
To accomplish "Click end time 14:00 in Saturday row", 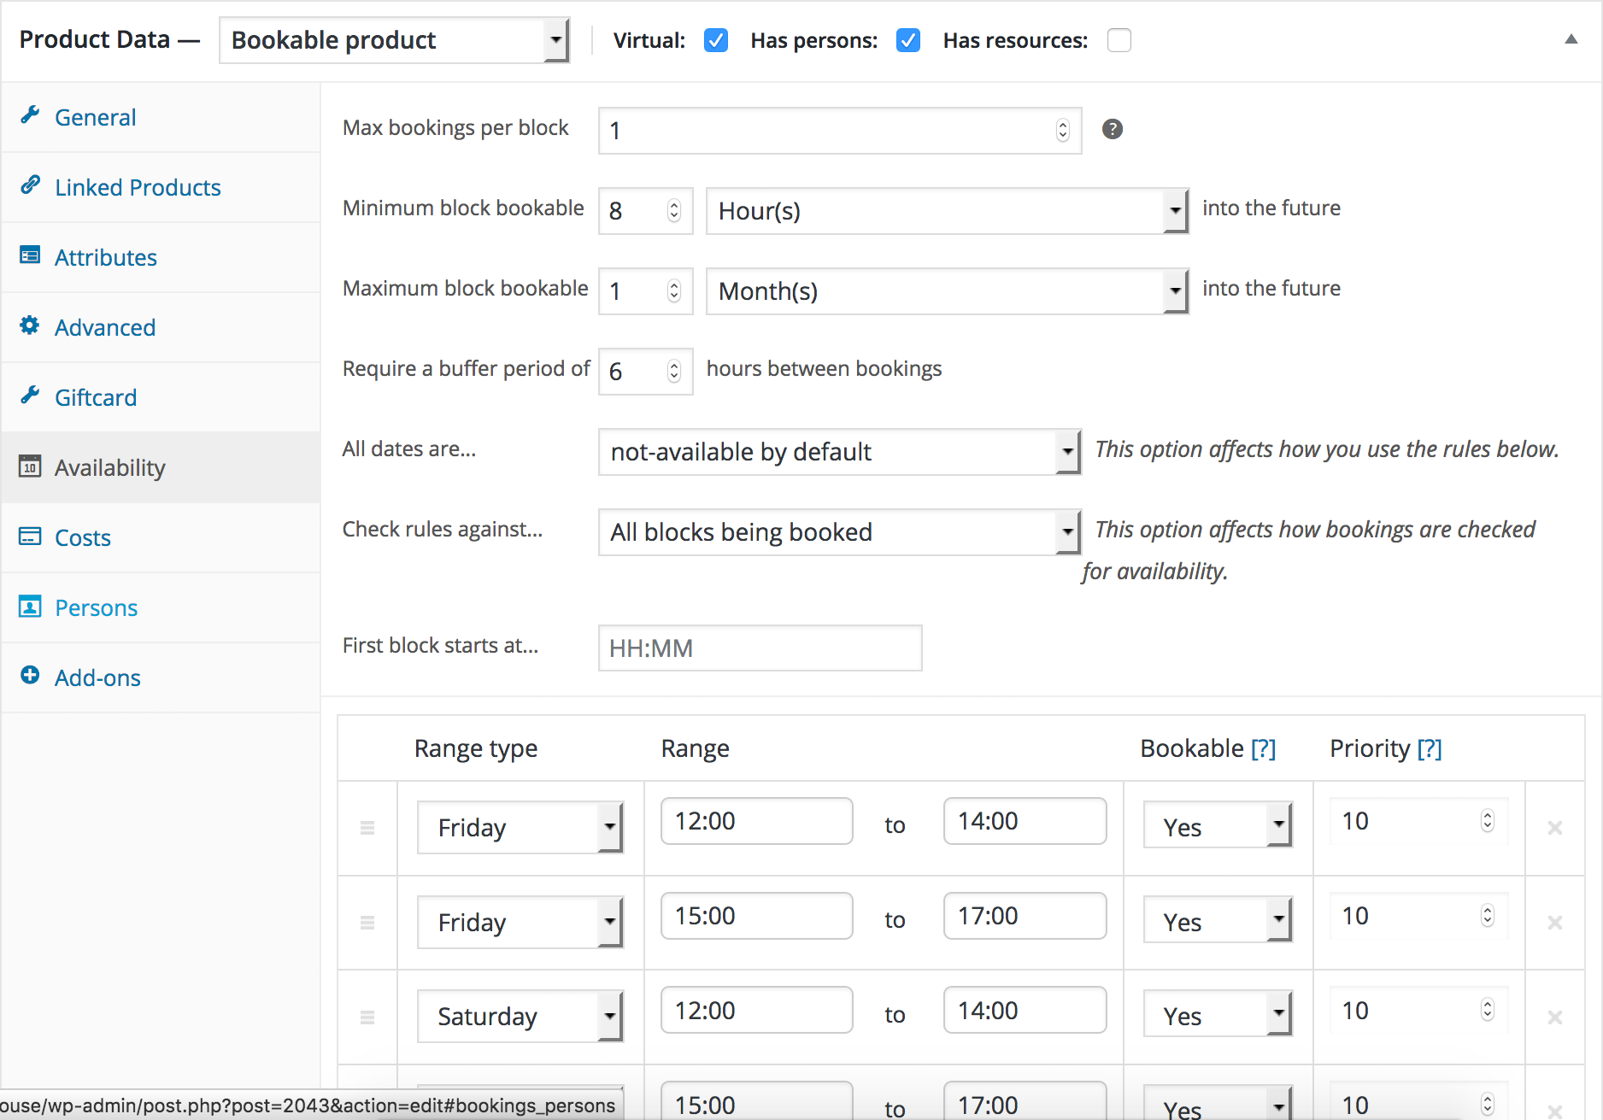I will tap(1025, 1011).
